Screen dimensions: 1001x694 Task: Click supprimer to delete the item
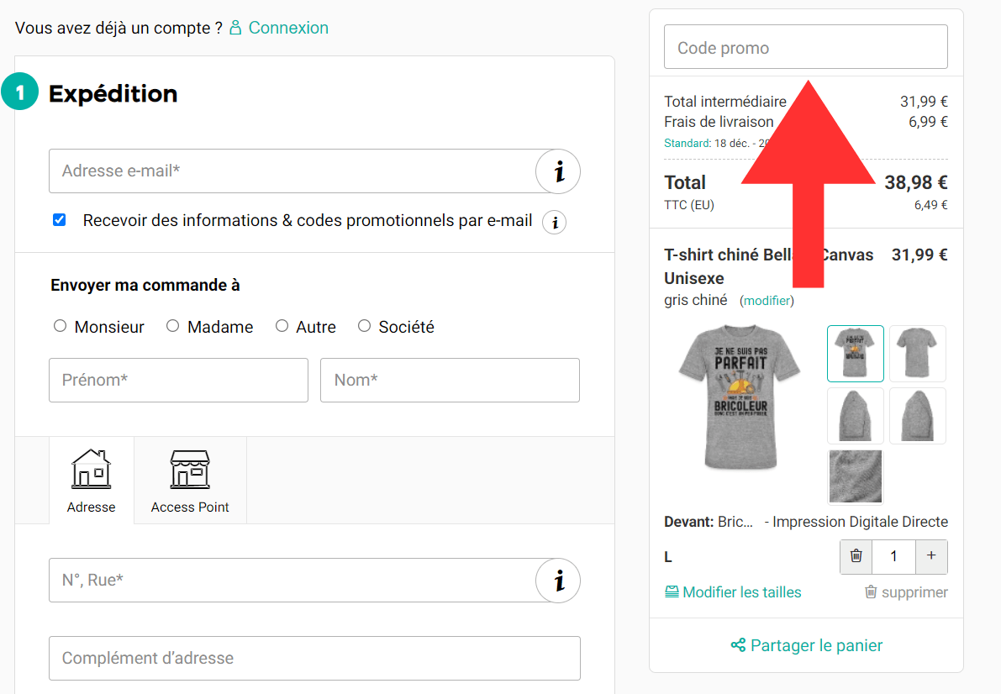click(914, 591)
